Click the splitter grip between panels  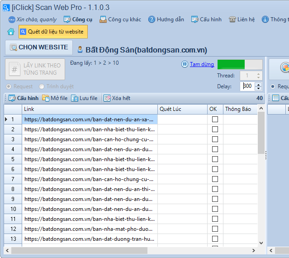pyautogui.click(x=266, y=155)
